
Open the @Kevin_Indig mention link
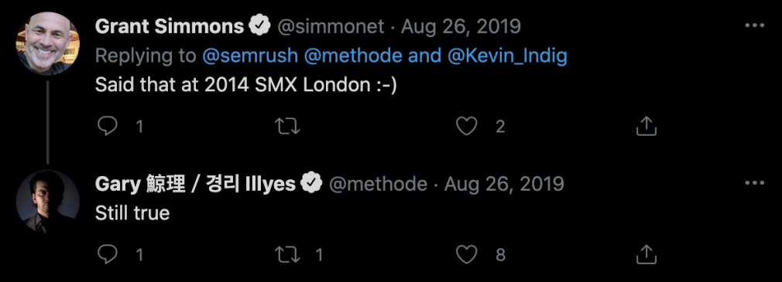point(507,56)
